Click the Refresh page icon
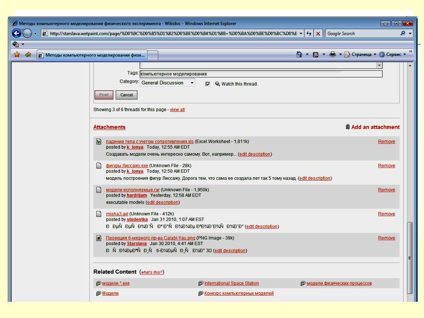The width and height of the screenshot is (424, 318). (310, 33)
